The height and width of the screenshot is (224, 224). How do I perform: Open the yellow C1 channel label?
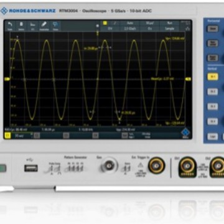7,136
